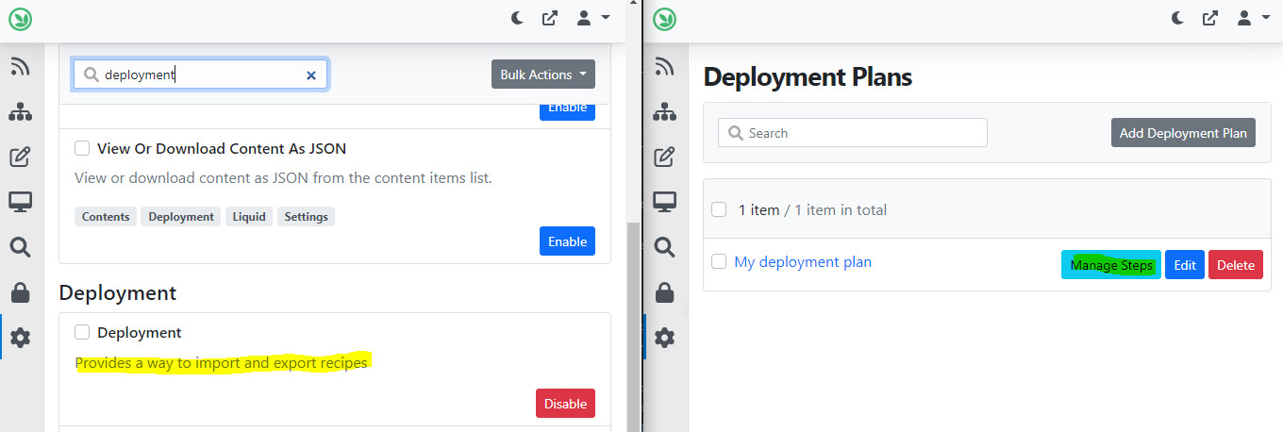Open the Bulk Actions dropdown
This screenshot has height=432, width=1283.
coord(543,75)
